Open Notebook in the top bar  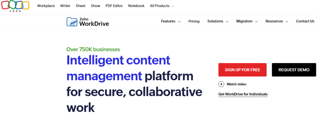point(136,6)
